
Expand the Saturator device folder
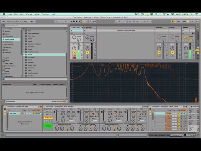point(24,62)
